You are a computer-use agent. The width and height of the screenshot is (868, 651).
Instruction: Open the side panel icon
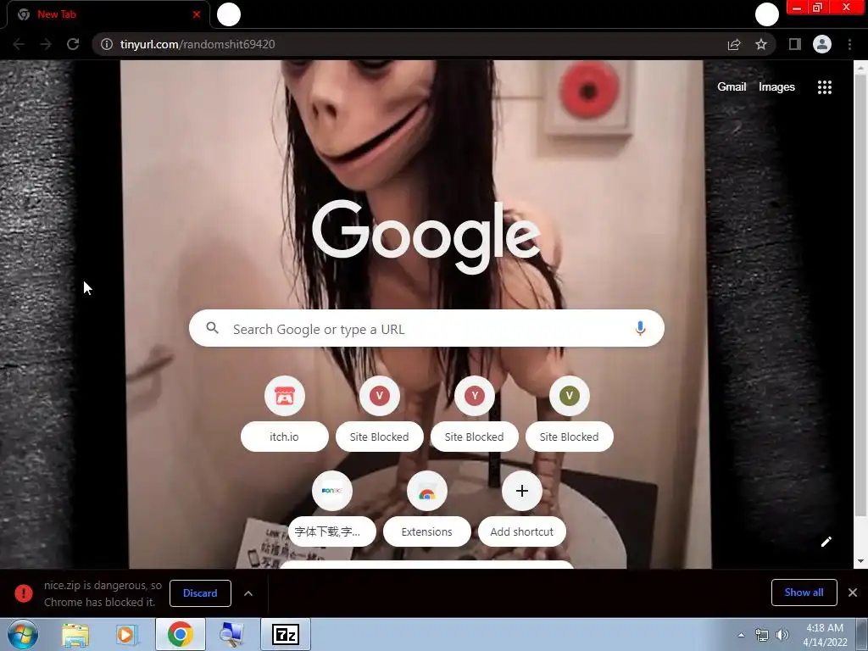point(795,44)
